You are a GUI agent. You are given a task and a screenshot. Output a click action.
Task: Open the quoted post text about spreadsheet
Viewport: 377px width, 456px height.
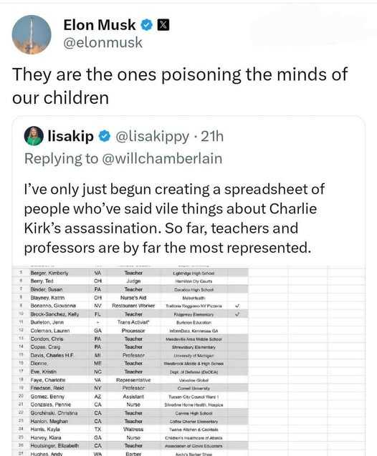click(174, 218)
